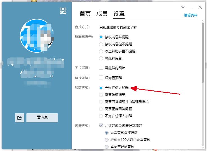Click the 置顶设置 label
This screenshot has width=207, height=151.
click(x=82, y=78)
